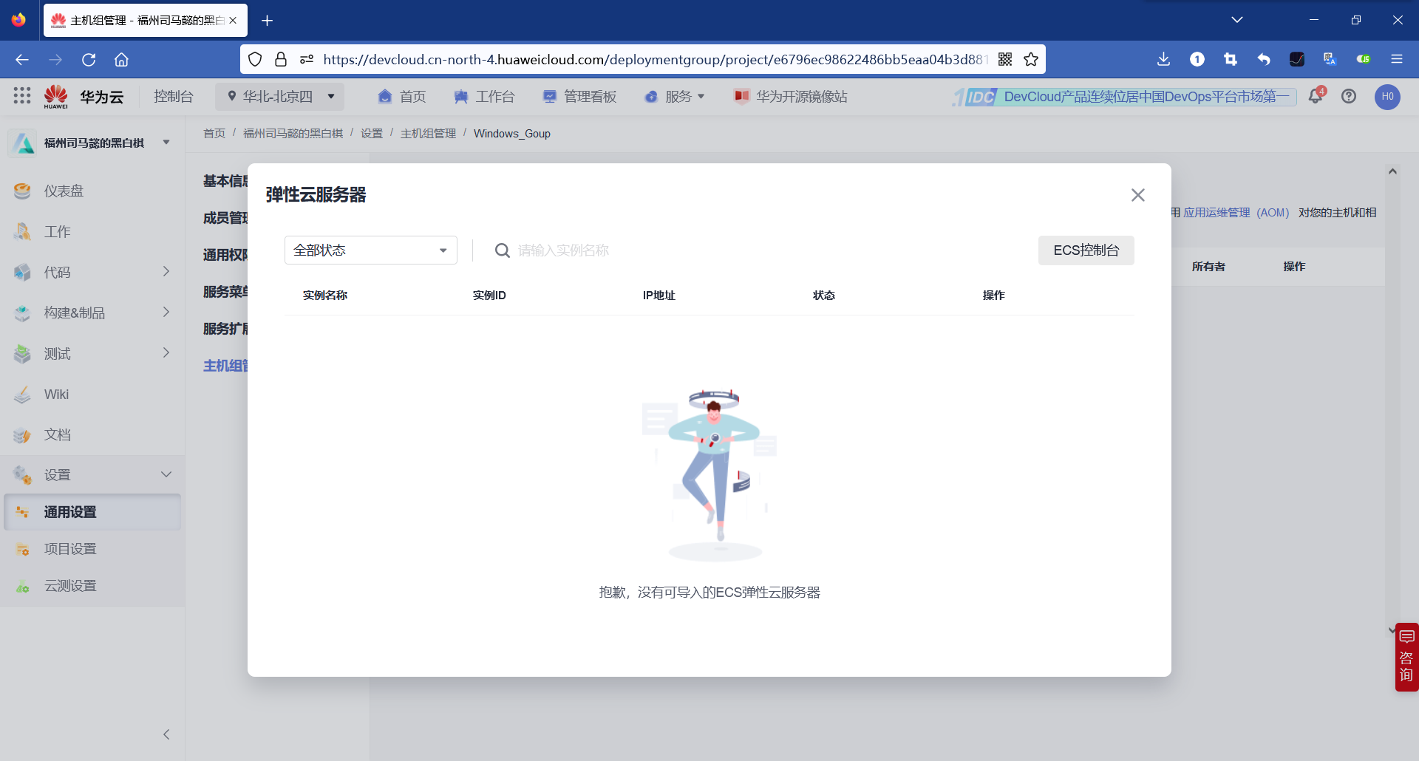1419x761 pixels.
Task: Open the dashboard 仪表盘 from sidebar
Action: 64,191
